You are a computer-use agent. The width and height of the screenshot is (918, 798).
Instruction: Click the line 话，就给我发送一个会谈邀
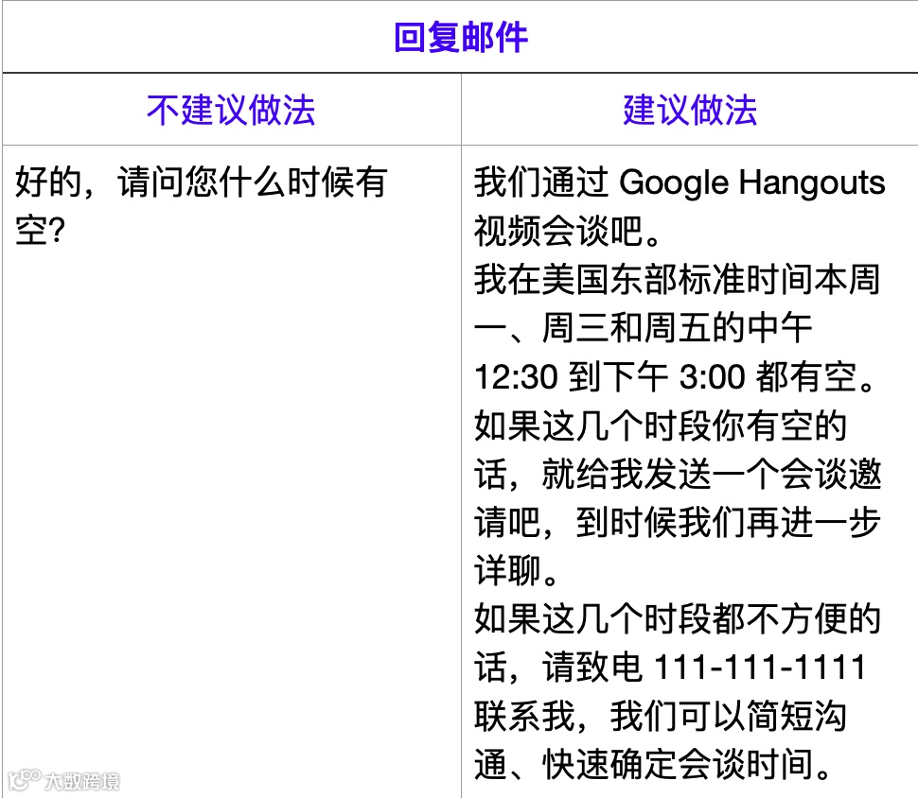click(678, 474)
